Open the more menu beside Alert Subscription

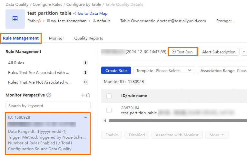(244, 52)
